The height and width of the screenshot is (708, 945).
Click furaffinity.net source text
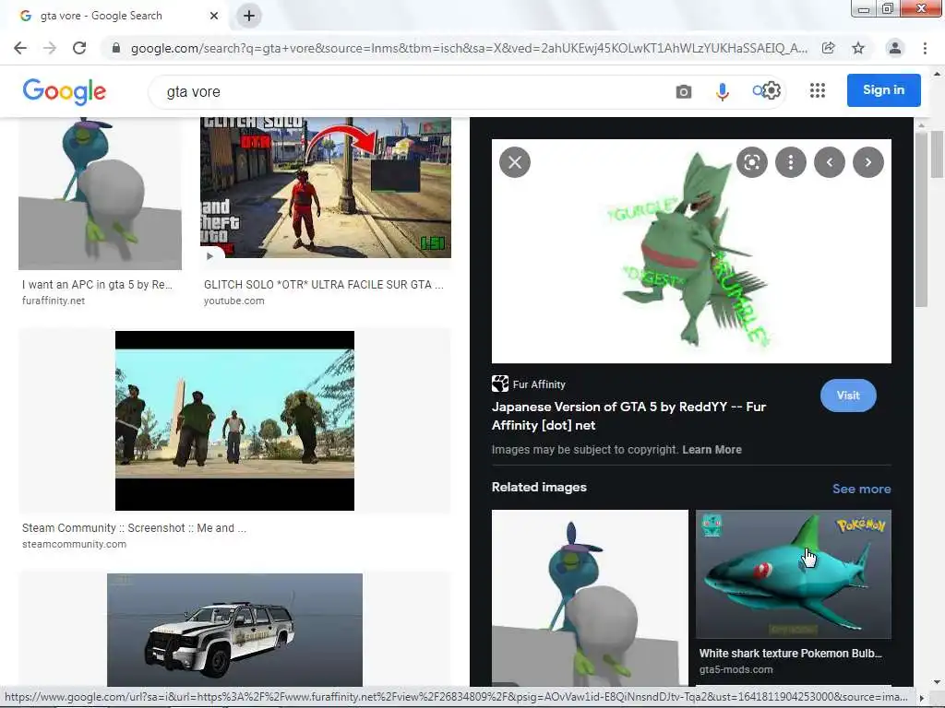[53, 301]
